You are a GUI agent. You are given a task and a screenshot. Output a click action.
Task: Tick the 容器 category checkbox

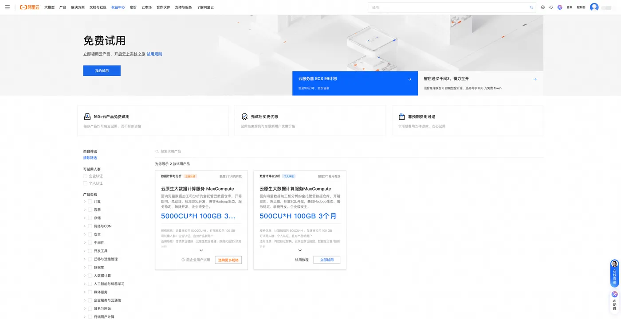click(90, 210)
